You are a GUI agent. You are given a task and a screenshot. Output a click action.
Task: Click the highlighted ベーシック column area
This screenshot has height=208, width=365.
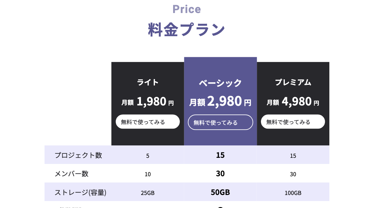pos(220,137)
